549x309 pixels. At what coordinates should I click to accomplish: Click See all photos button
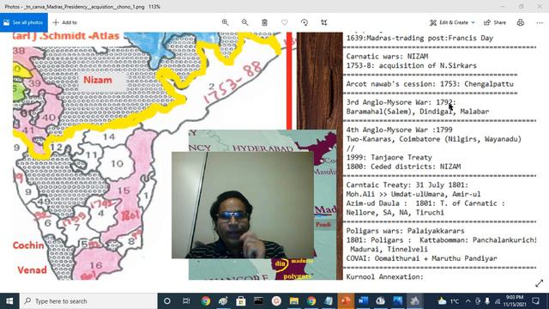(x=24, y=22)
